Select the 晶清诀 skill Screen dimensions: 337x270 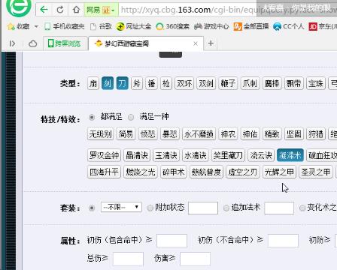pos(137,155)
